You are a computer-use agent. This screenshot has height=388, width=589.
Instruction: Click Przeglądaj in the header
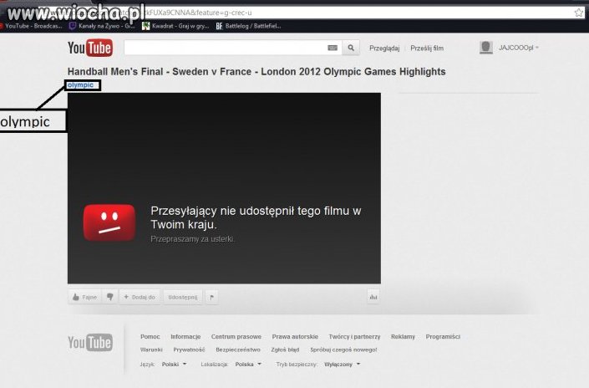pyautogui.click(x=384, y=48)
